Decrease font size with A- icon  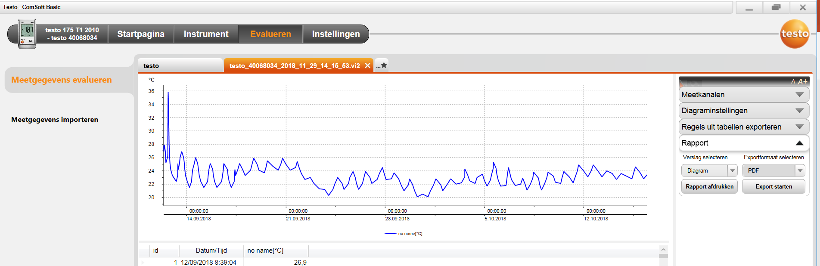794,81
